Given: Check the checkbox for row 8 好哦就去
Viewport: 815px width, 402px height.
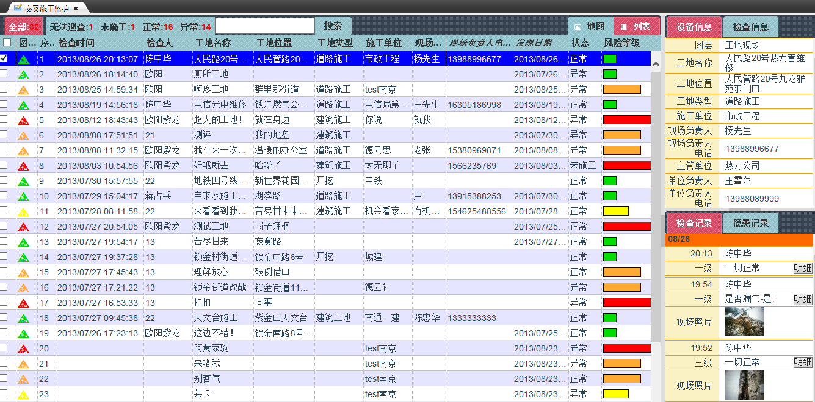Looking at the screenshot, I should coord(4,165).
